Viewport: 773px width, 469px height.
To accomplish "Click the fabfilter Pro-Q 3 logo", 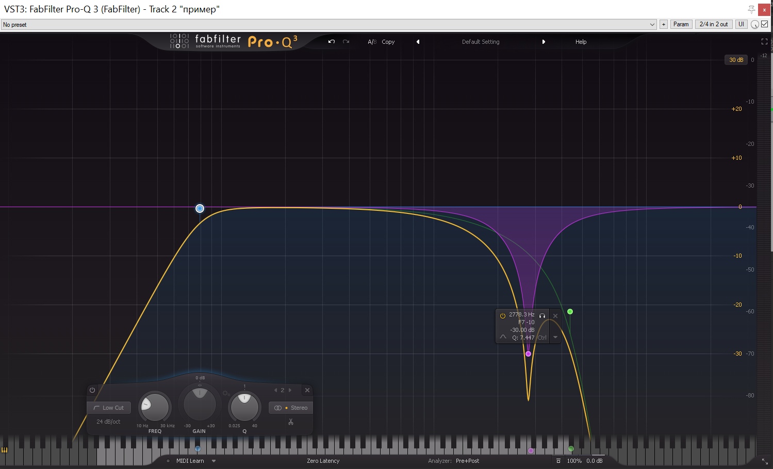I will point(234,41).
